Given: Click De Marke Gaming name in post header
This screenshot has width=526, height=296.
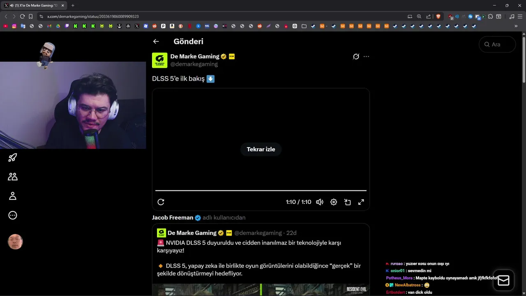Looking at the screenshot, I should 195,56.
